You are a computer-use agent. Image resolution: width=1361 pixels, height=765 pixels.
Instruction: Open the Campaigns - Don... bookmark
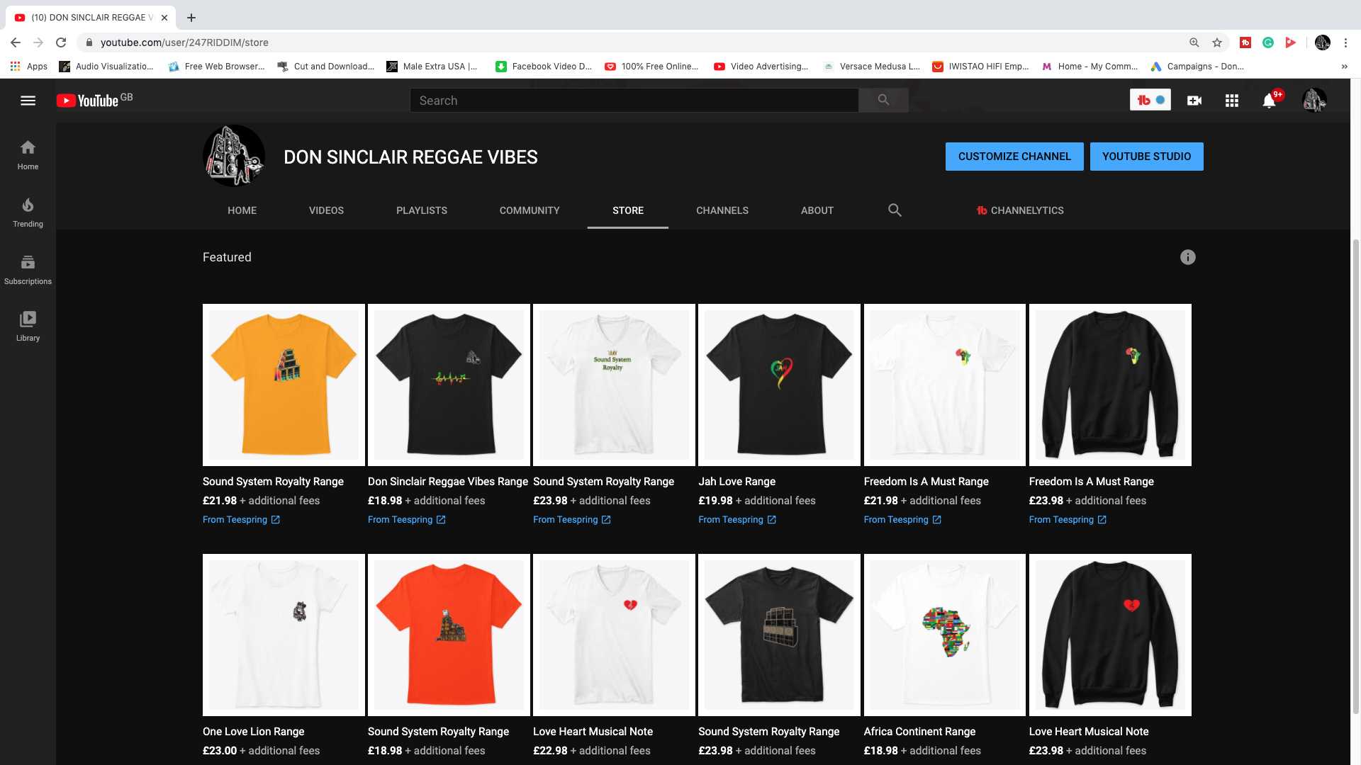[x=1197, y=67]
